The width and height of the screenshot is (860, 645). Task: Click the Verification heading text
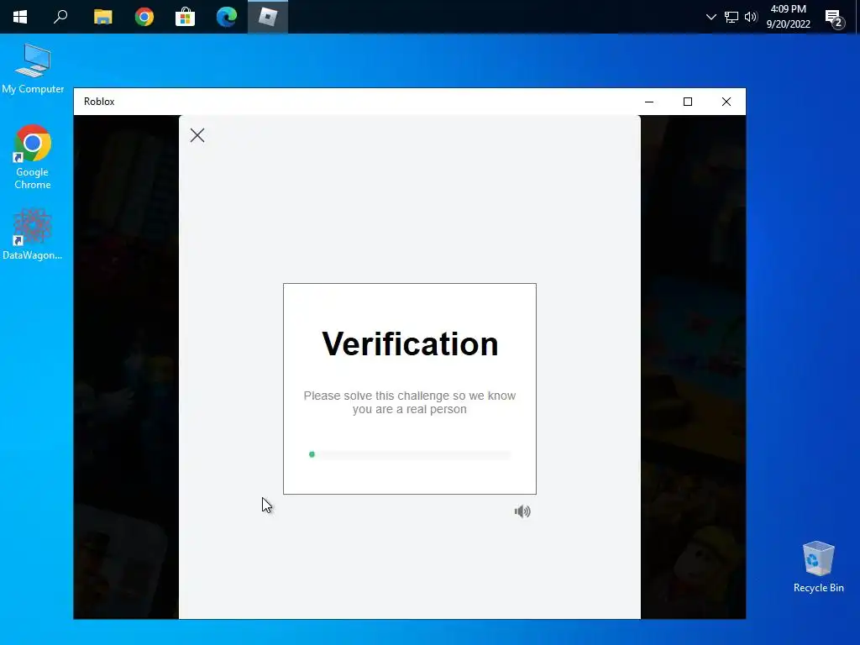410,343
